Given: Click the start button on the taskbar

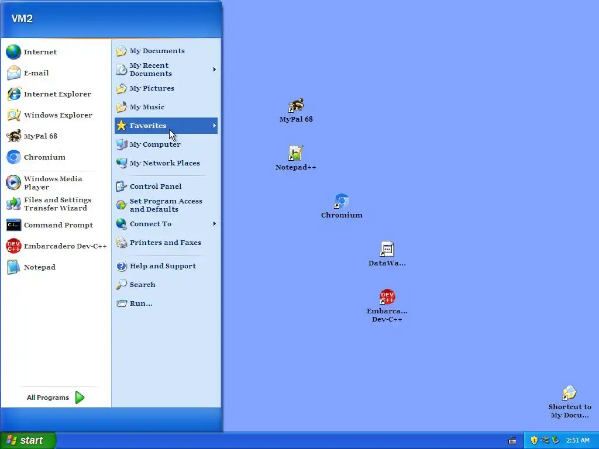Looking at the screenshot, I should tap(28, 440).
